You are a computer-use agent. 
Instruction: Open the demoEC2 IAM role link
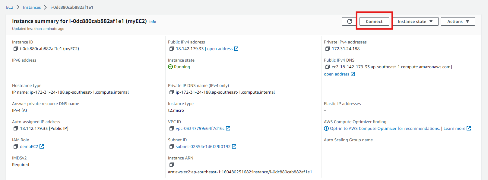pos(29,146)
